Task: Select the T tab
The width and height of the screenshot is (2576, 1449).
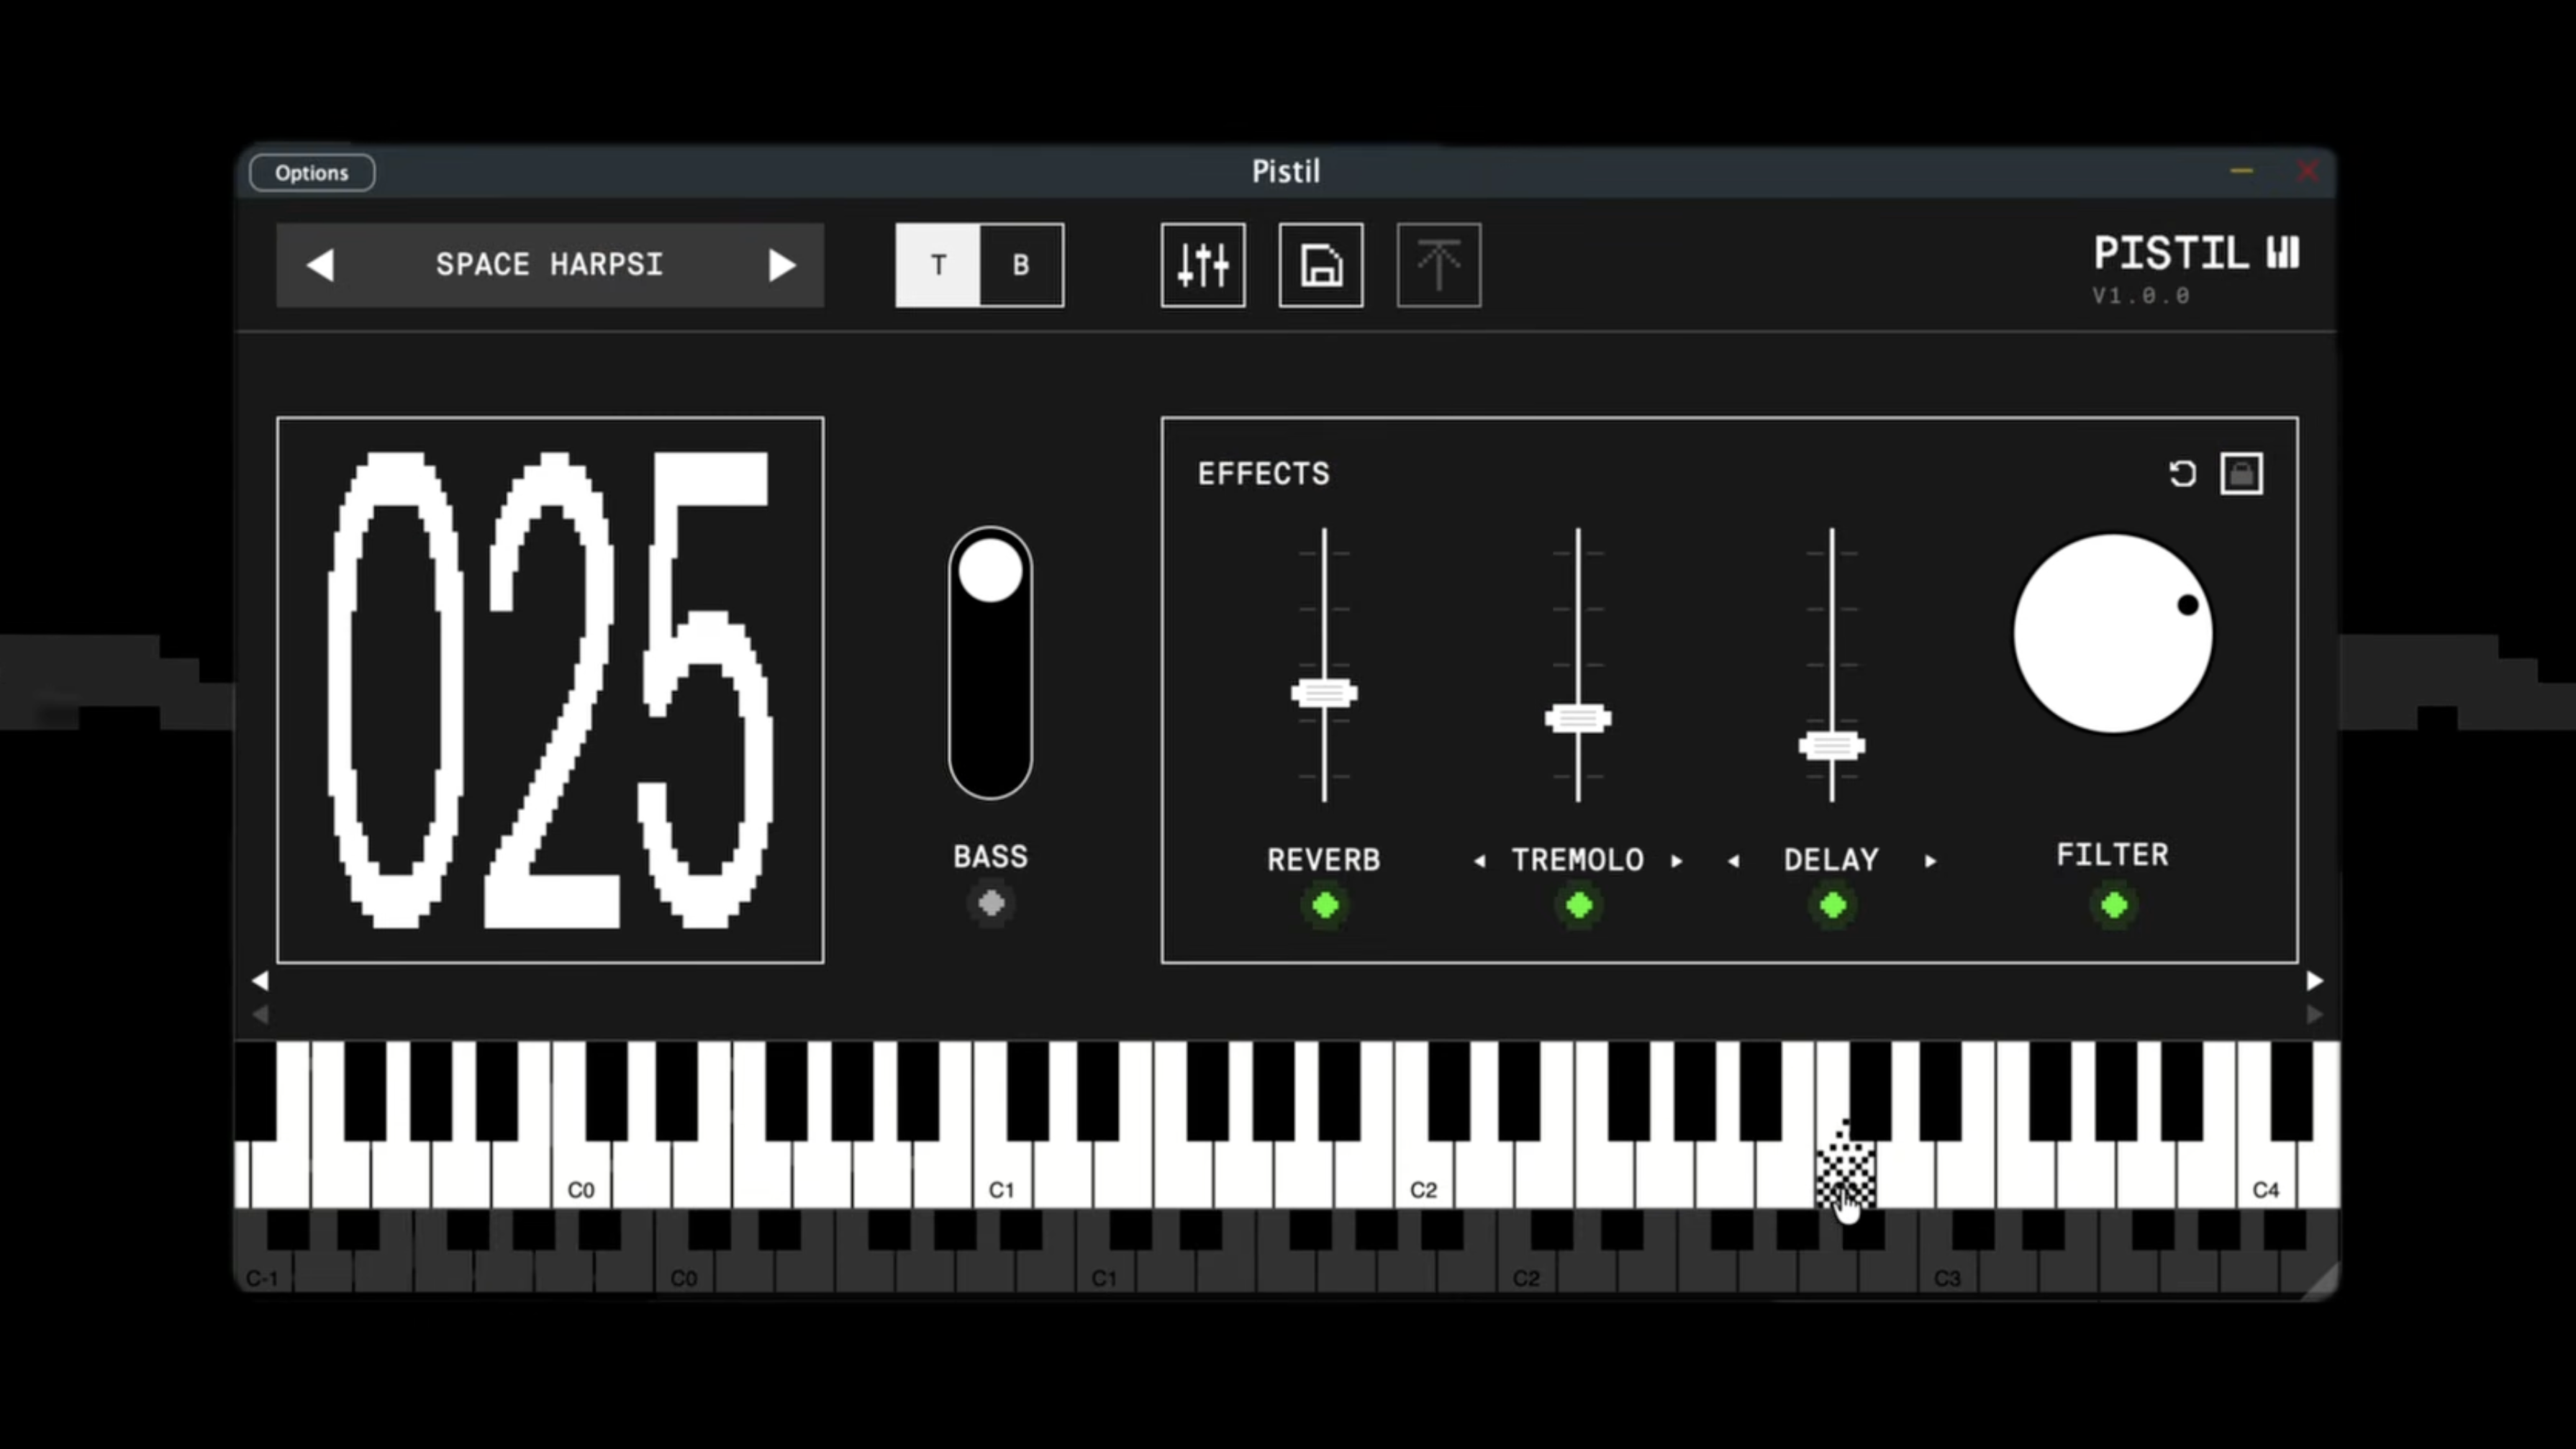Action: (x=938, y=265)
